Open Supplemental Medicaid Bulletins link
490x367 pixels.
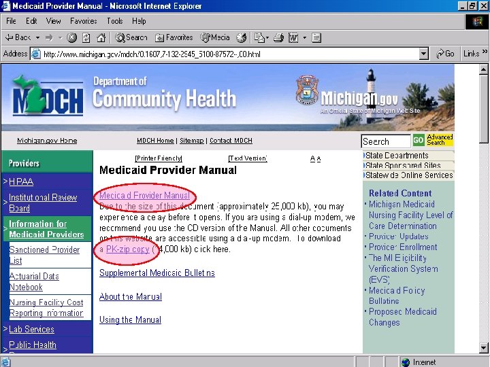(157, 273)
